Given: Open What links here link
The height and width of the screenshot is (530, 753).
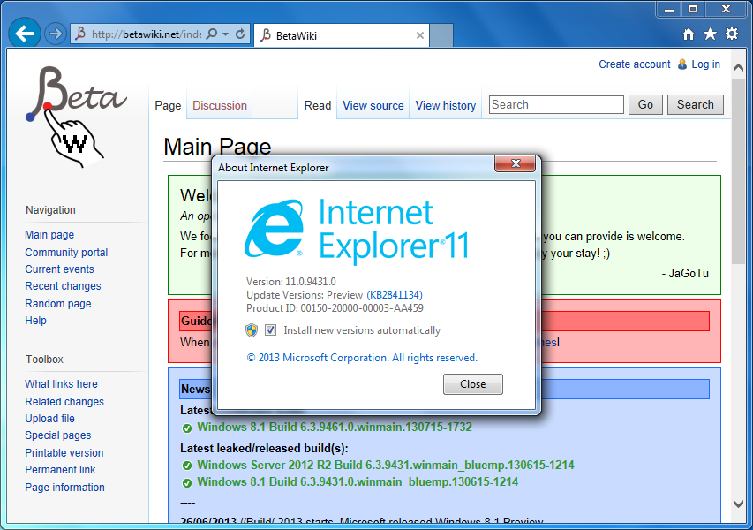Looking at the screenshot, I should [61, 384].
